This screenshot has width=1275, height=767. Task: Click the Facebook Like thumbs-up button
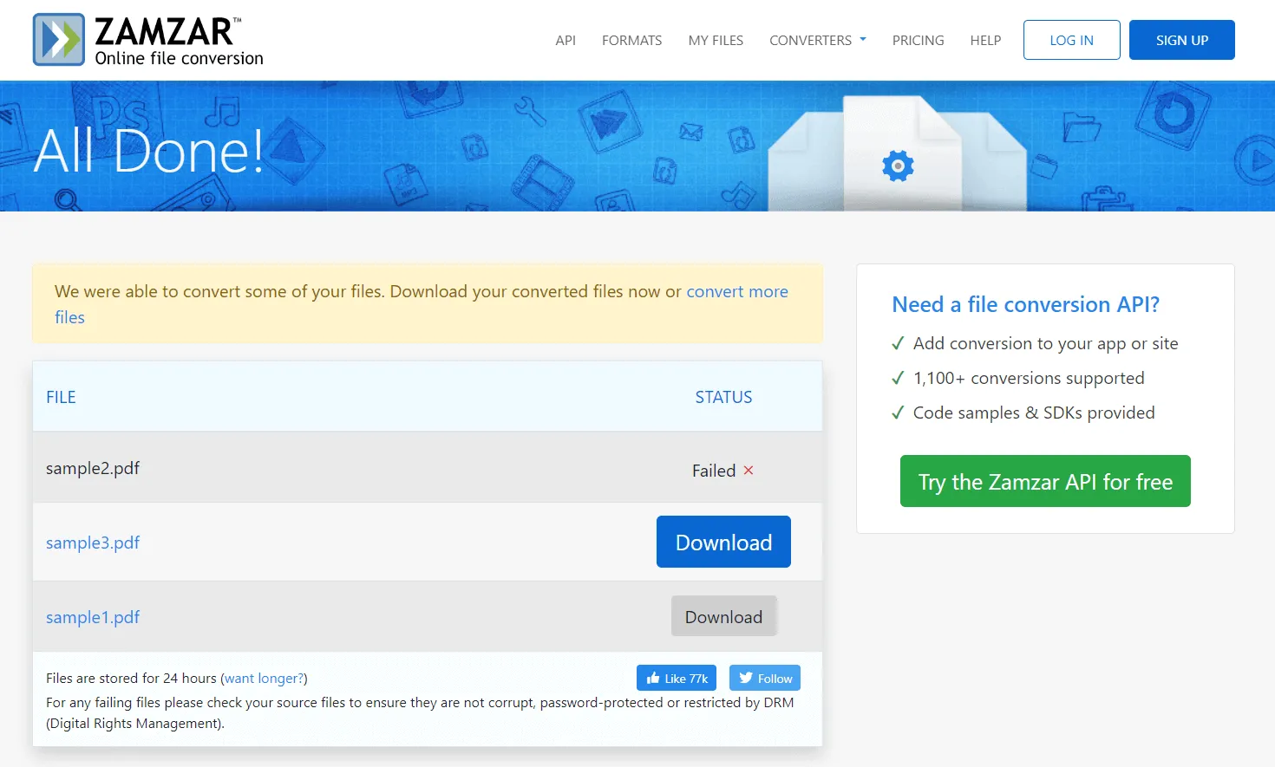click(x=677, y=678)
